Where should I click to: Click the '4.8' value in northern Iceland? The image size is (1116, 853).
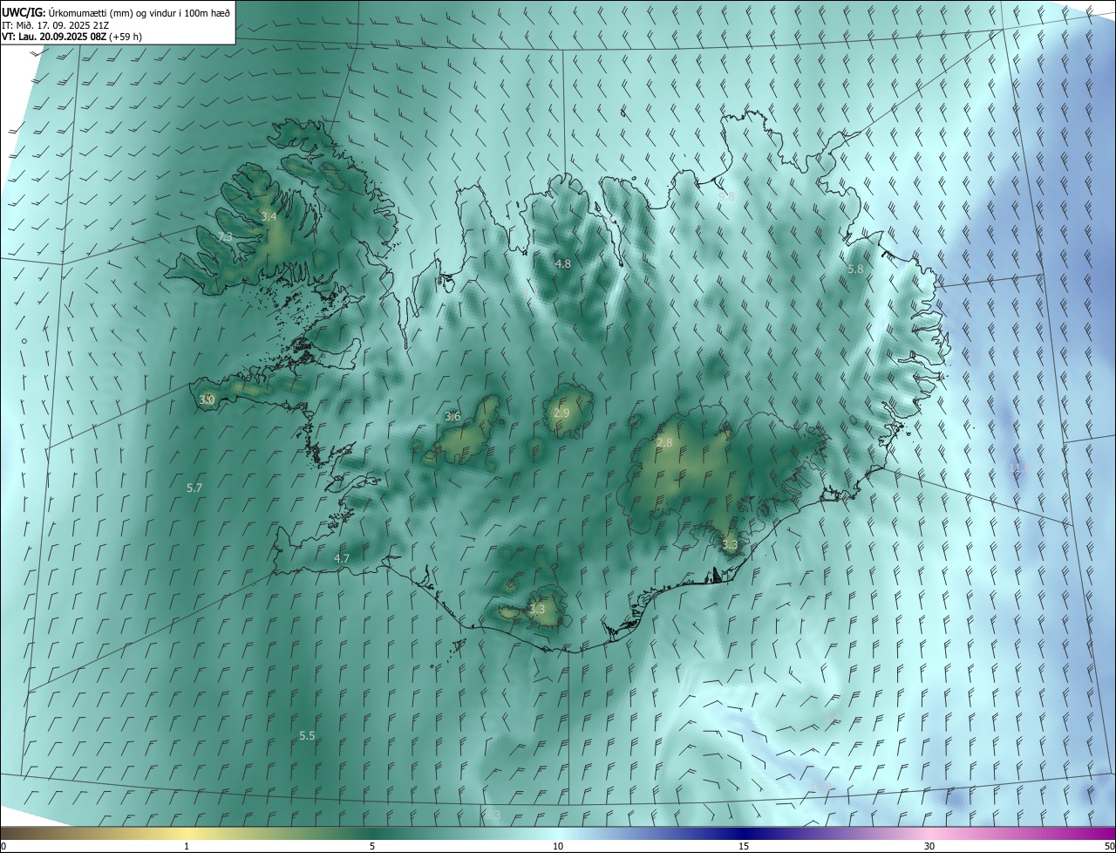coord(562,263)
